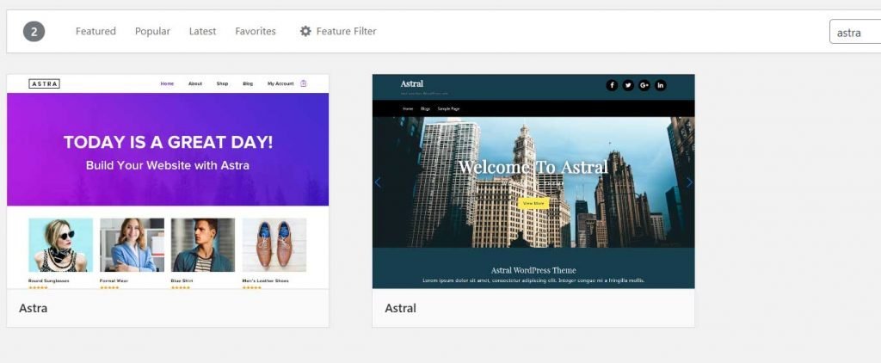This screenshot has width=881, height=363.
Task: Click My Account in Astra preview menu
Action: click(x=280, y=83)
